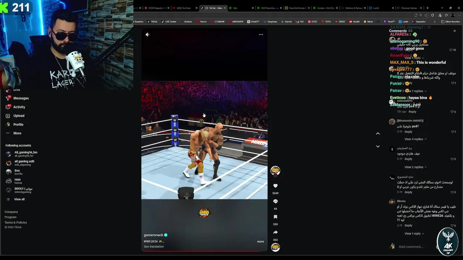This screenshot has width=463, height=260.
Task: Focus the 'Add comment...' input field
Action: tap(416, 247)
